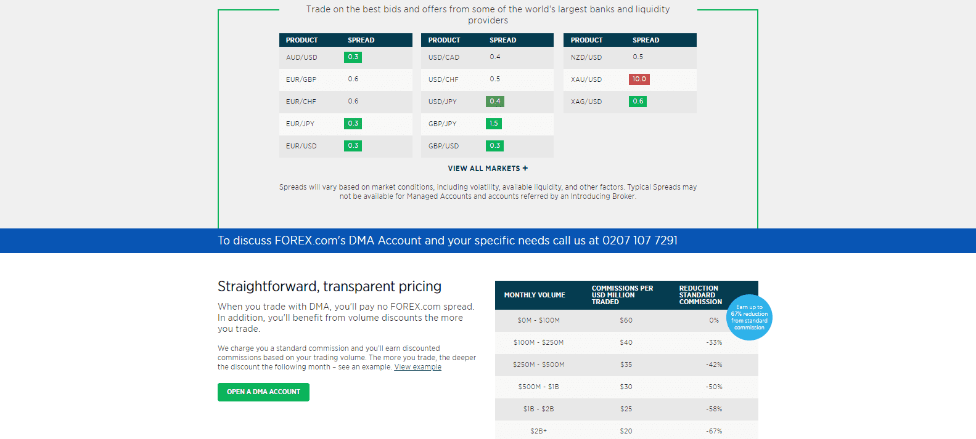Click the -33% reduction cell
This screenshot has width=976, height=439.
click(714, 343)
